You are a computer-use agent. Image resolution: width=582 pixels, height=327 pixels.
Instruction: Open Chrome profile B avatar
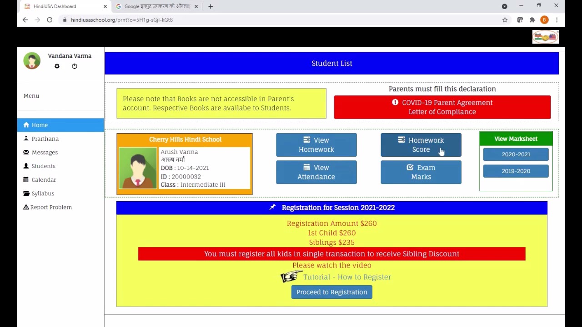pos(544,20)
